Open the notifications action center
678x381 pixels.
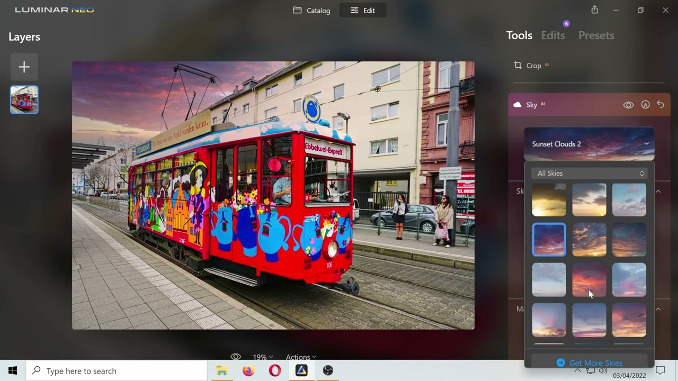(660, 370)
